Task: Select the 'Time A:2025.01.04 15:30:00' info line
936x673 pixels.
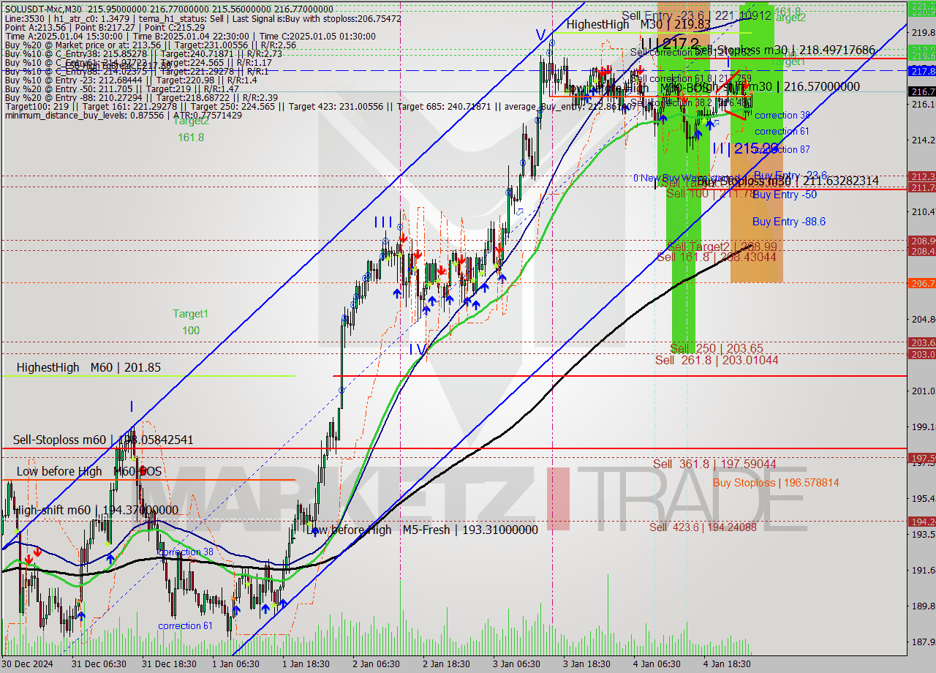Action: [189, 36]
